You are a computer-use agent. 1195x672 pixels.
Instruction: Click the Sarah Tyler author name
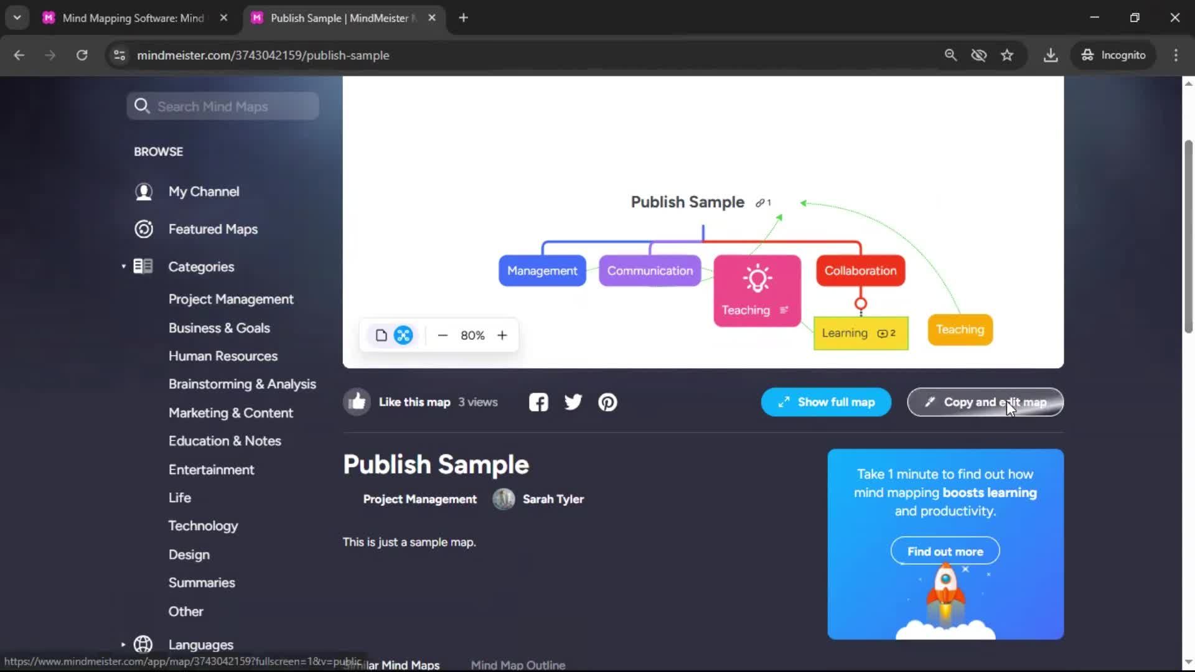tap(553, 499)
